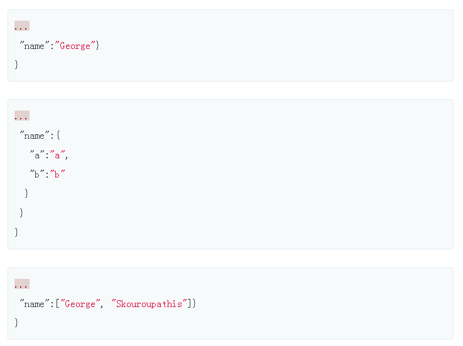Click the "name" key in the first code block
Image resolution: width=463 pixels, height=346 pixels.
click(x=34, y=46)
